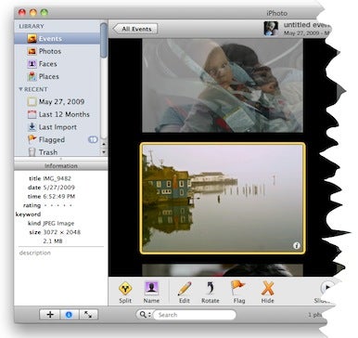Click the plus add album button
The image size is (358, 338).
50,315
